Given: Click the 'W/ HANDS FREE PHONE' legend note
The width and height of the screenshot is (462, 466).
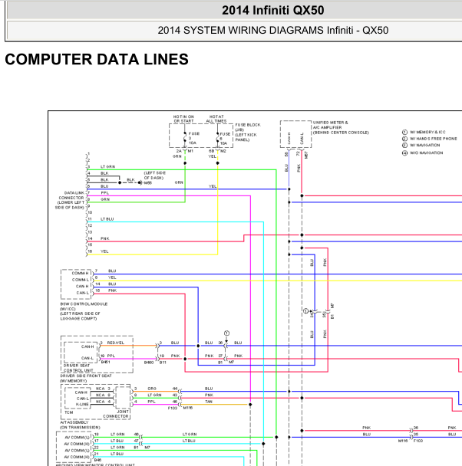Looking at the screenshot, I should 433,139.
